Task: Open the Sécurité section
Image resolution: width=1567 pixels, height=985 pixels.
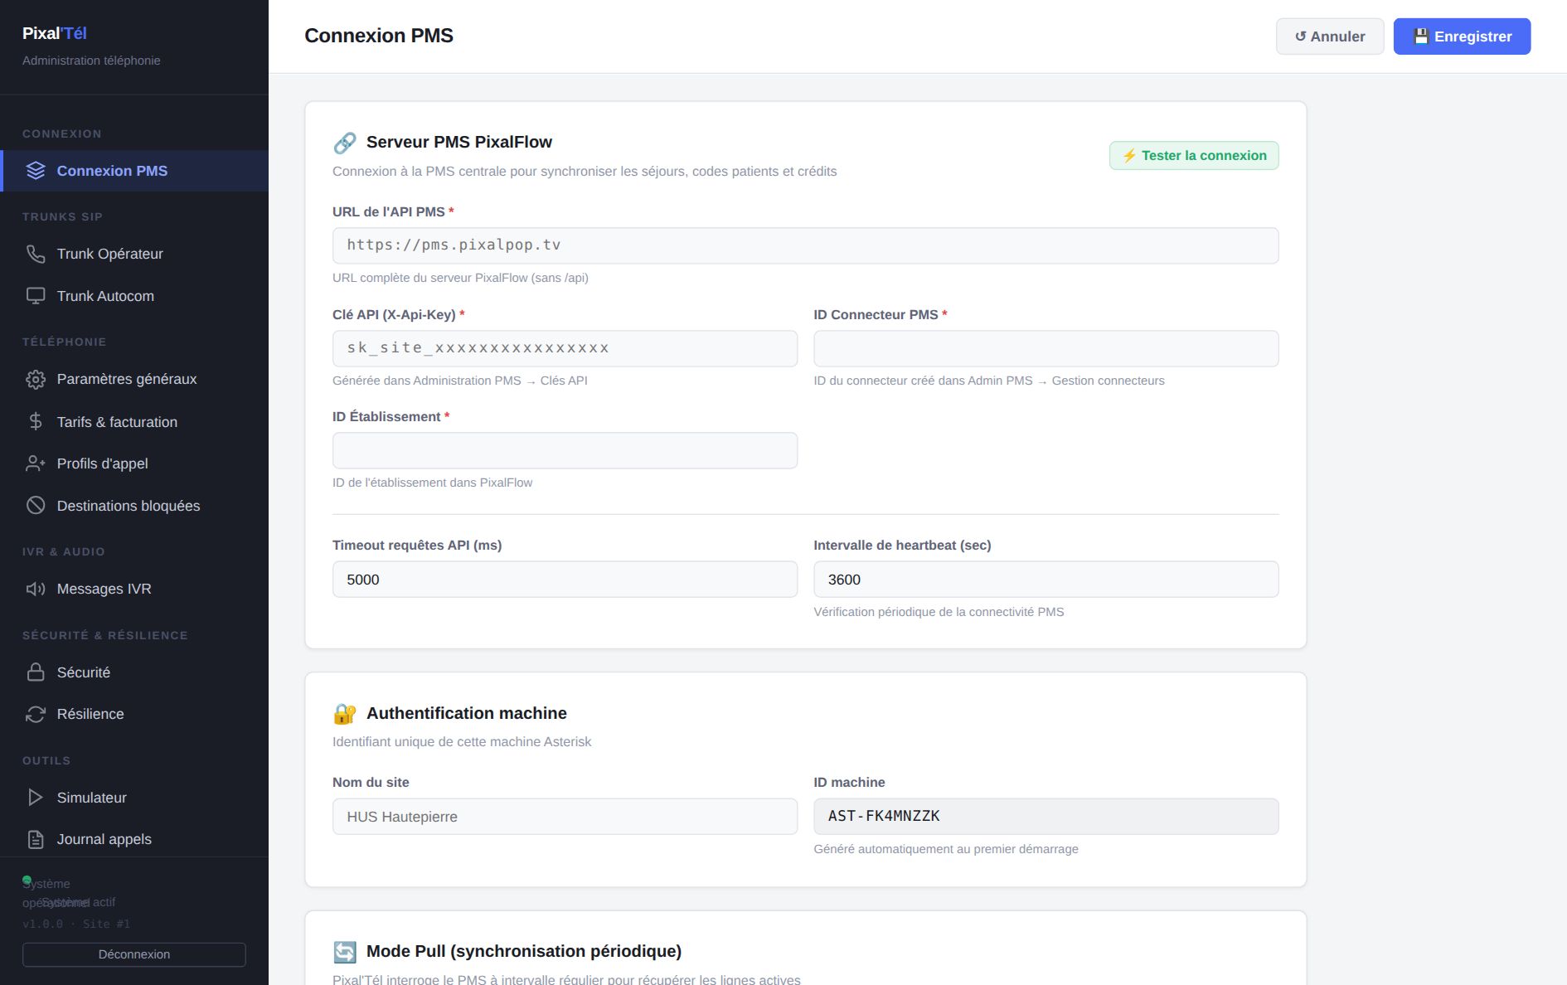Action: pyautogui.click(x=134, y=672)
